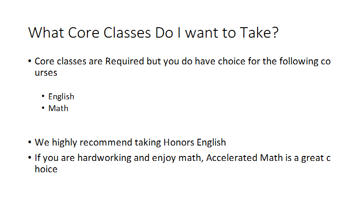The image size is (364, 204).
Task: Click the words 'Accelerated Math' in last bullet
Action: [x=244, y=158]
